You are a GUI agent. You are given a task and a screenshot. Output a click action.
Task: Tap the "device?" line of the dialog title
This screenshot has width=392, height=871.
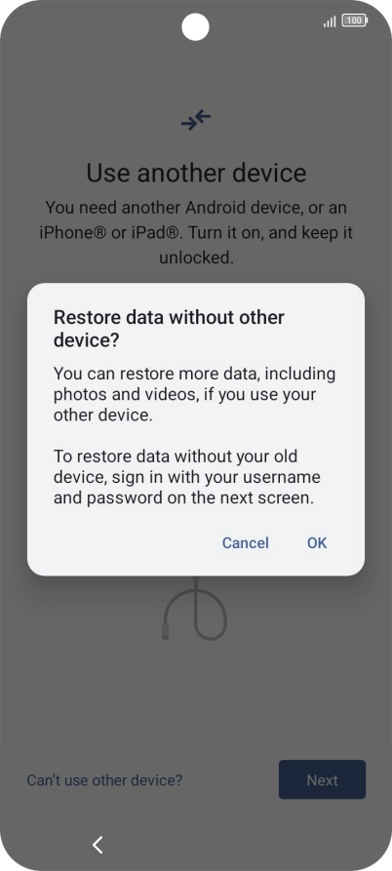tap(86, 340)
